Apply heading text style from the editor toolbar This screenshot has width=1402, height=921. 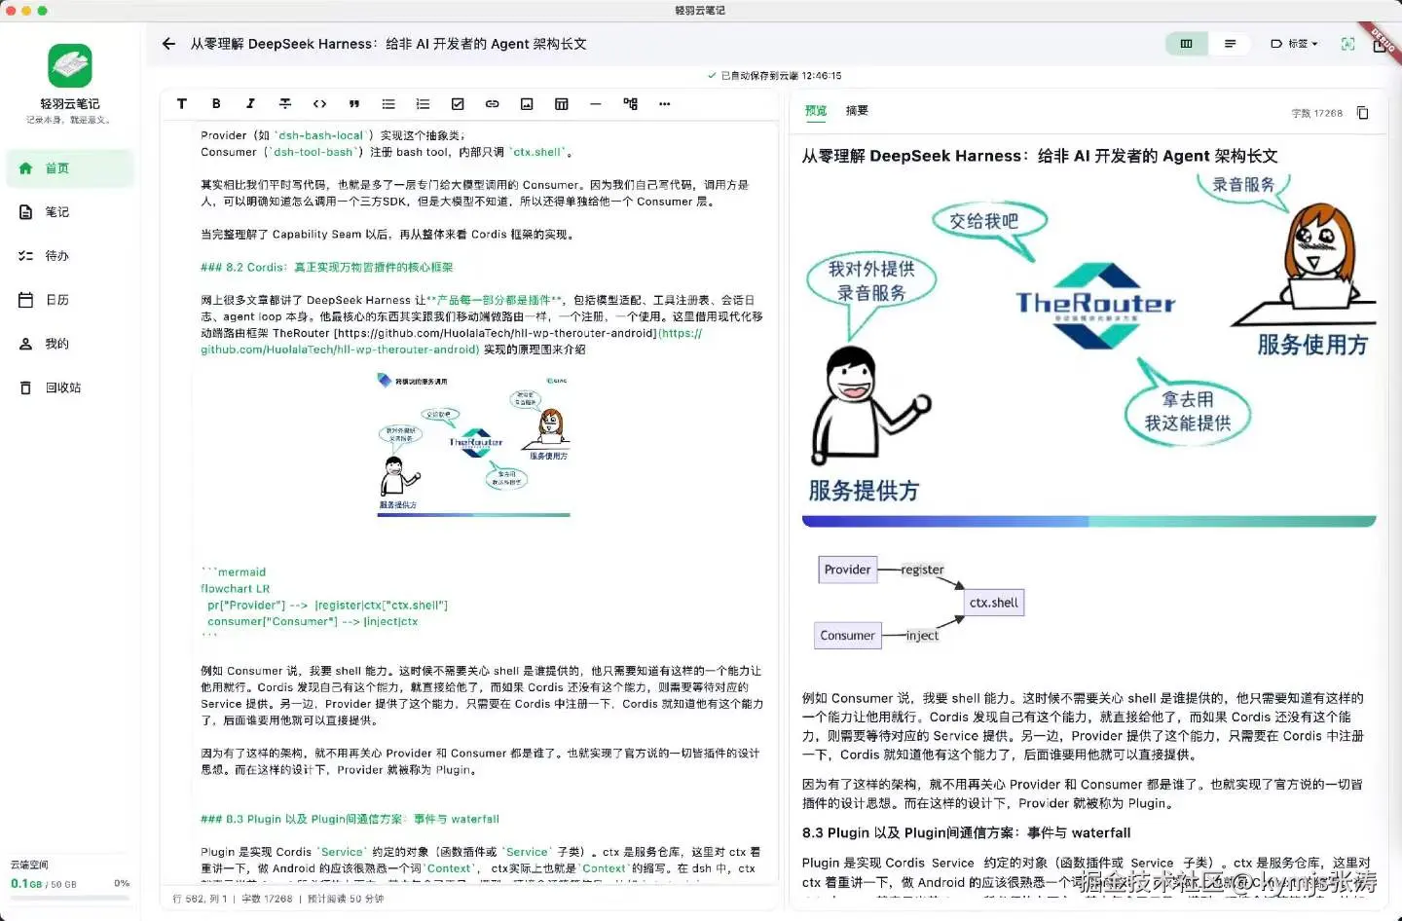click(181, 104)
